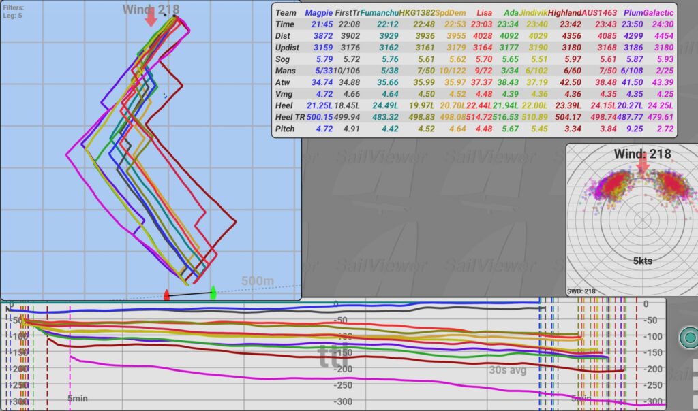Select the red start line buoy
This screenshot has height=411, width=698.
[166, 295]
